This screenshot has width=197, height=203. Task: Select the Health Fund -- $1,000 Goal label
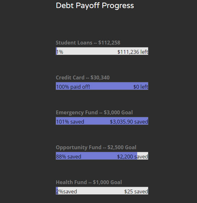(x=89, y=182)
